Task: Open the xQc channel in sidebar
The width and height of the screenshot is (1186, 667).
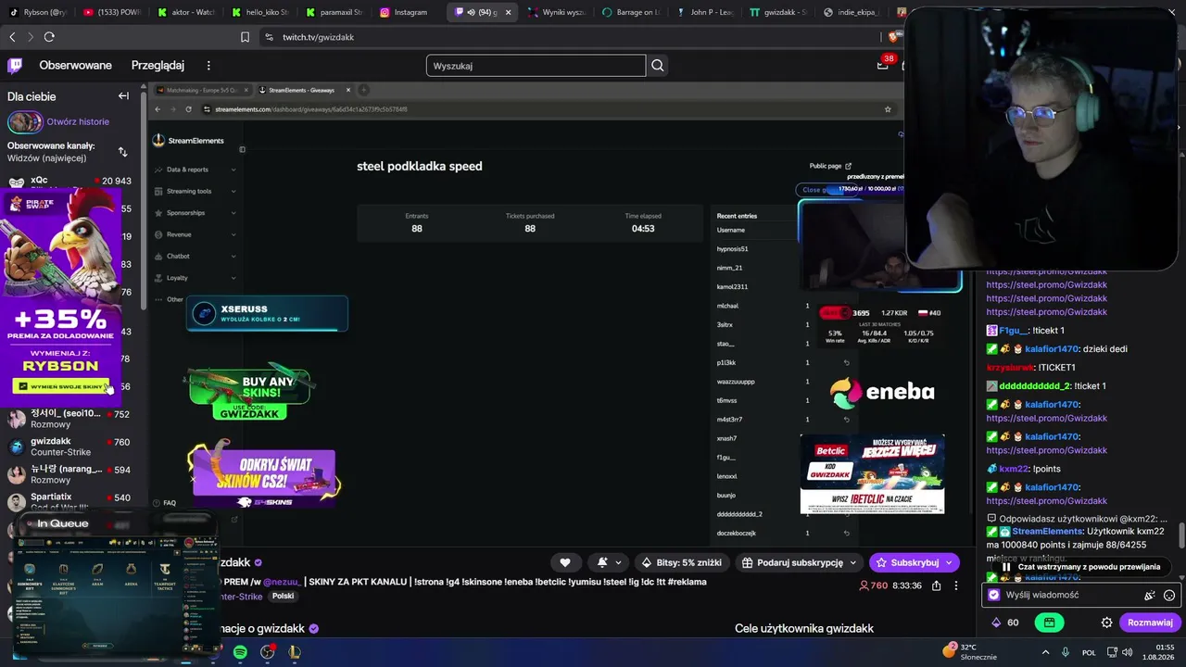Action: (x=70, y=182)
